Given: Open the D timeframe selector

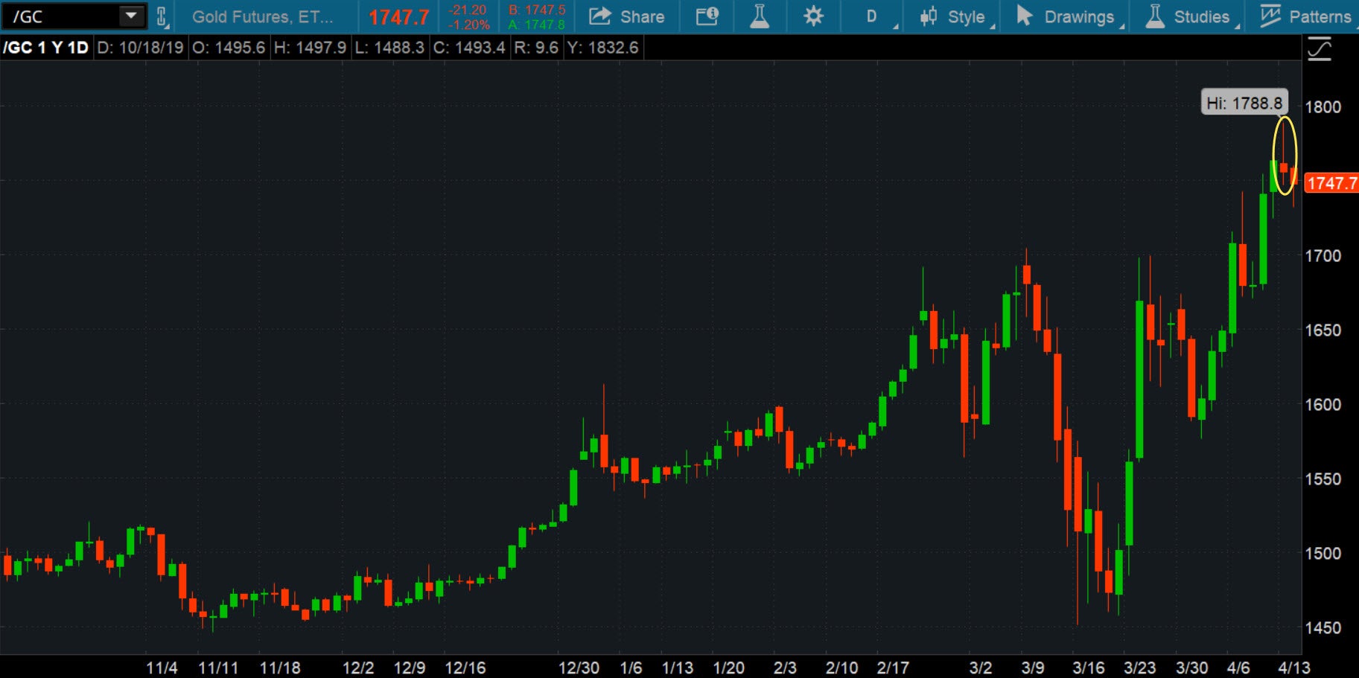Looking at the screenshot, I should tap(872, 16).
